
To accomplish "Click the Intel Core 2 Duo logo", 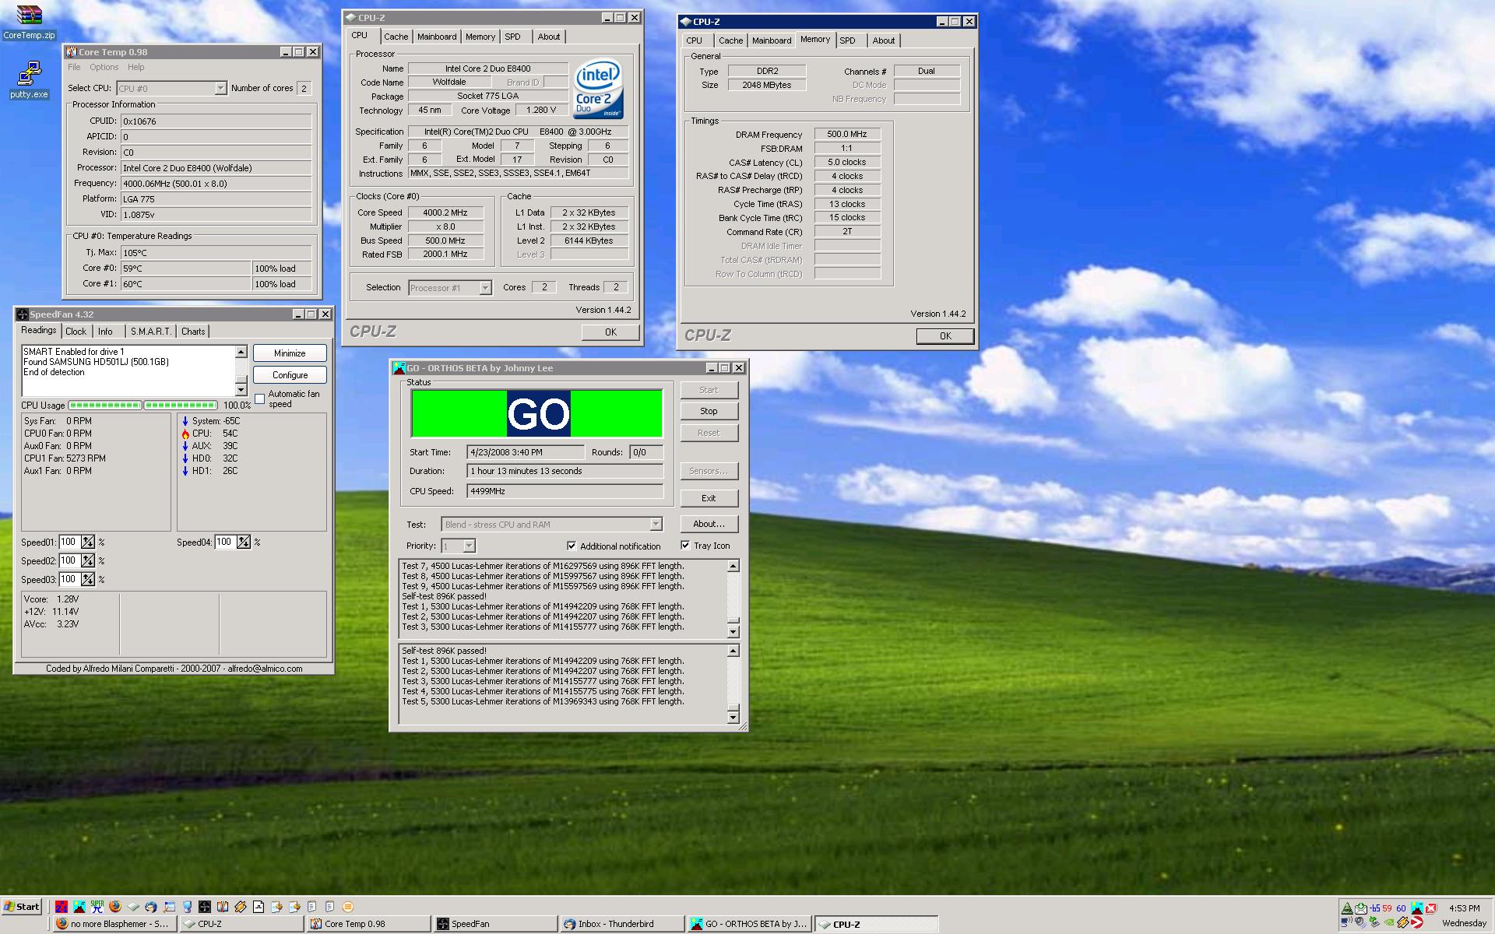I will pos(598,89).
